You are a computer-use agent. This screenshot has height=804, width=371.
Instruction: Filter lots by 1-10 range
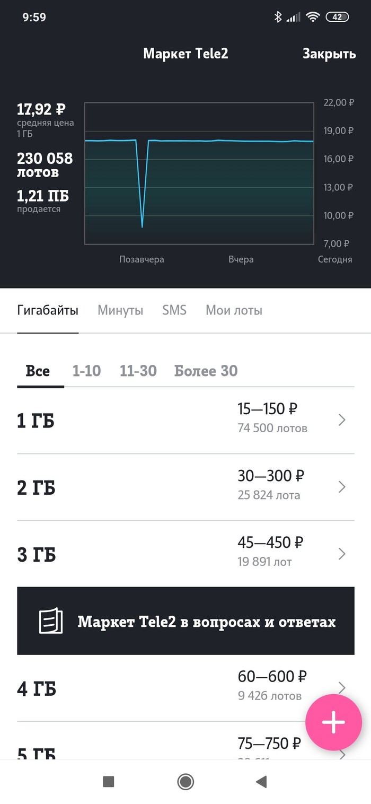pos(86,371)
